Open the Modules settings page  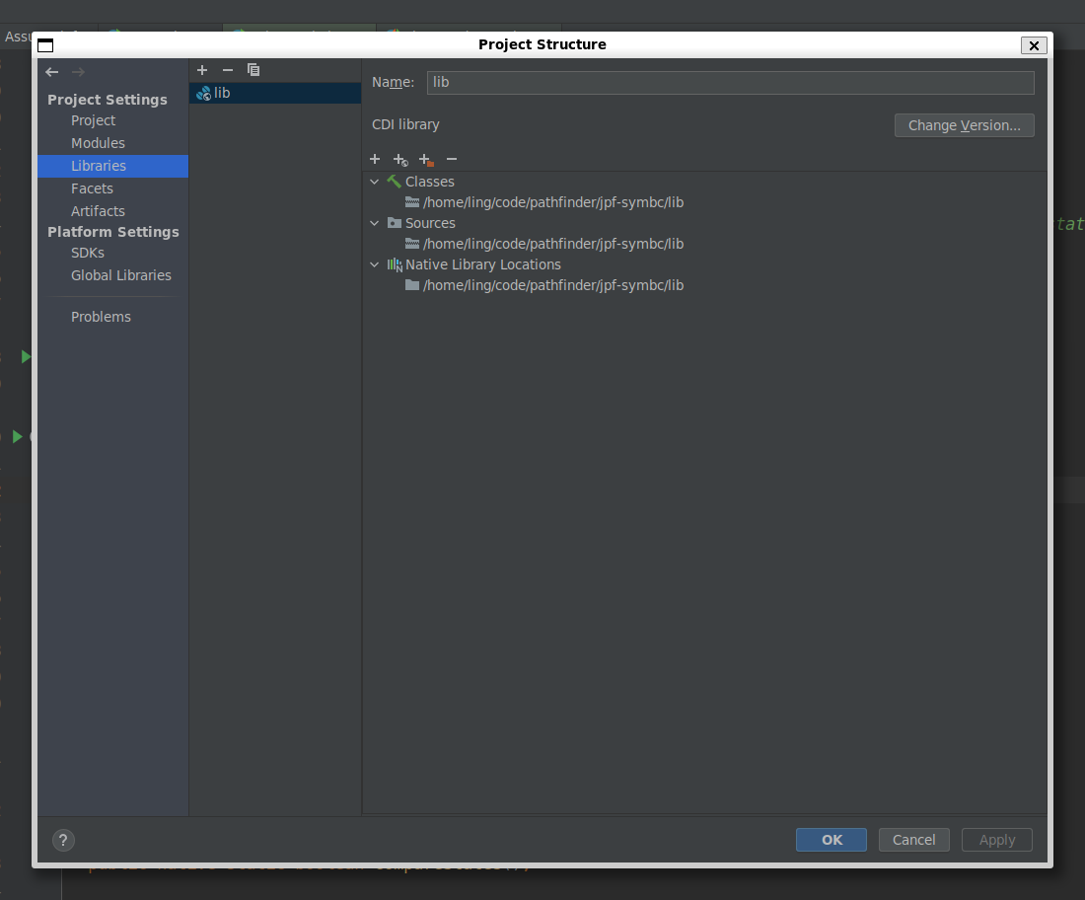(x=98, y=143)
